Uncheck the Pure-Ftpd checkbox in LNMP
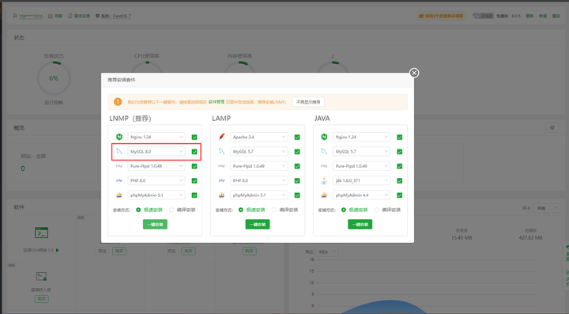569x314 pixels. pos(194,166)
